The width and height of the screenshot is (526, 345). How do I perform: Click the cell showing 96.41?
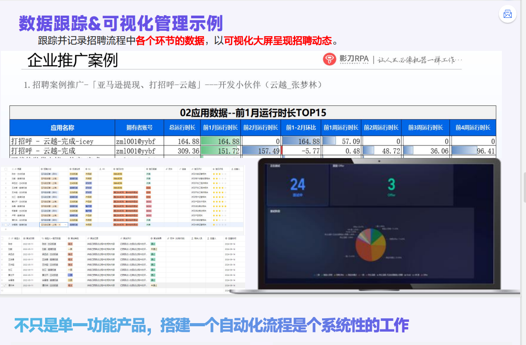[x=473, y=151]
